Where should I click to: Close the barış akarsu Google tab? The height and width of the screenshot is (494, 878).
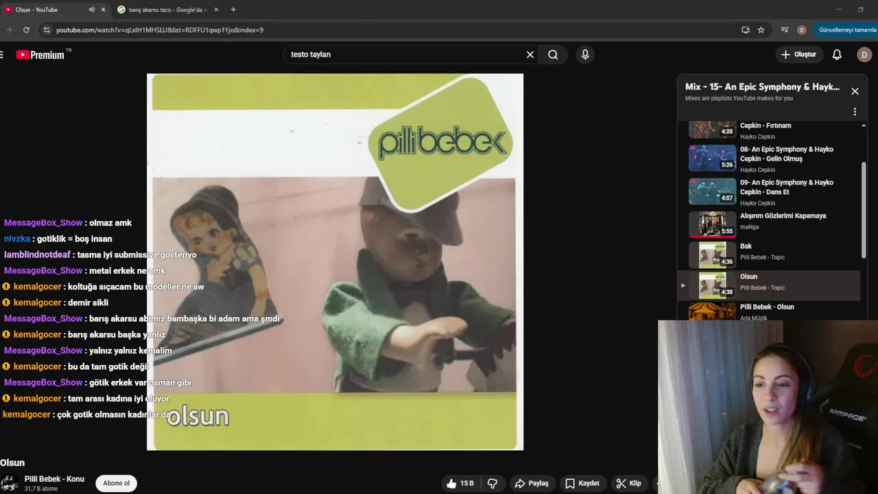(217, 10)
